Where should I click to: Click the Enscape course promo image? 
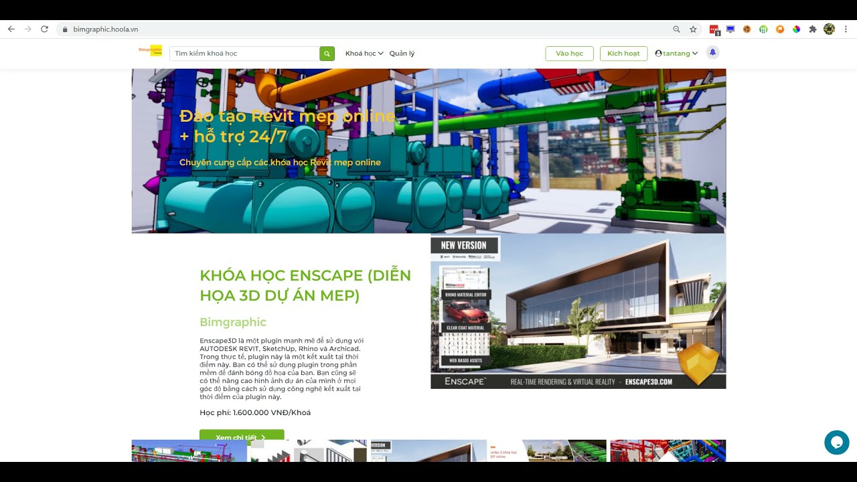pyautogui.click(x=578, y=311)
